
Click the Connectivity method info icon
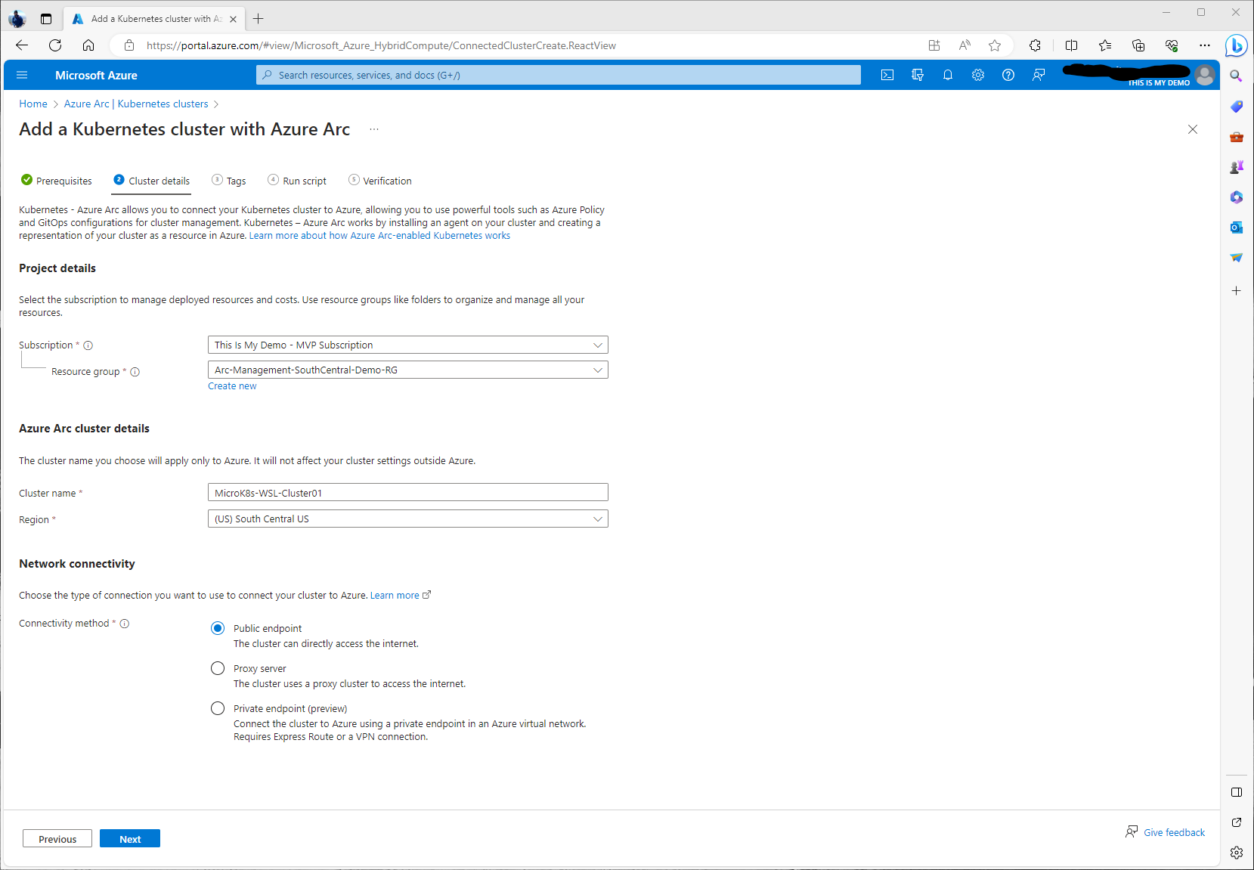click(125, 624)
